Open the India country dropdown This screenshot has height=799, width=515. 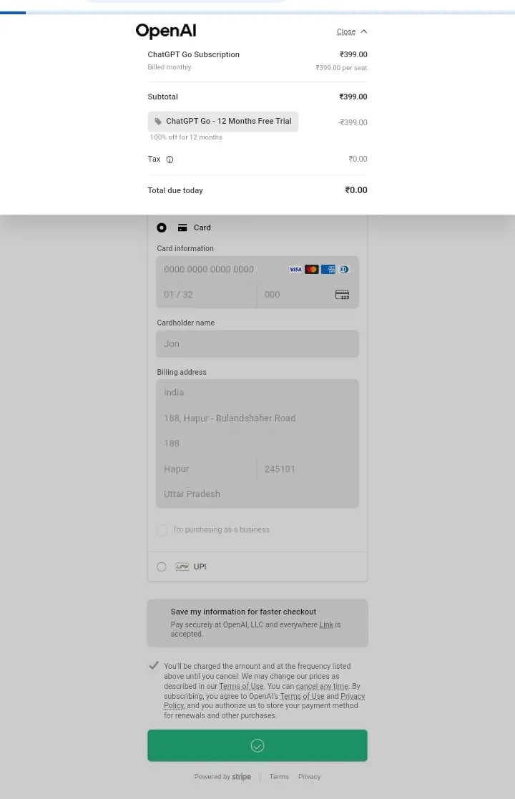point(257,393)
